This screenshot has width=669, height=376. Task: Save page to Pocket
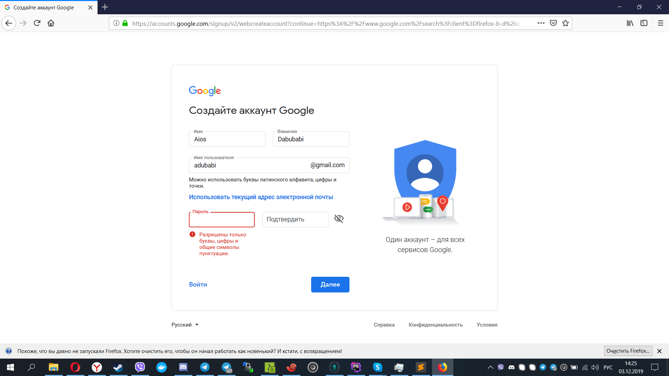click(x=553, y=23)
